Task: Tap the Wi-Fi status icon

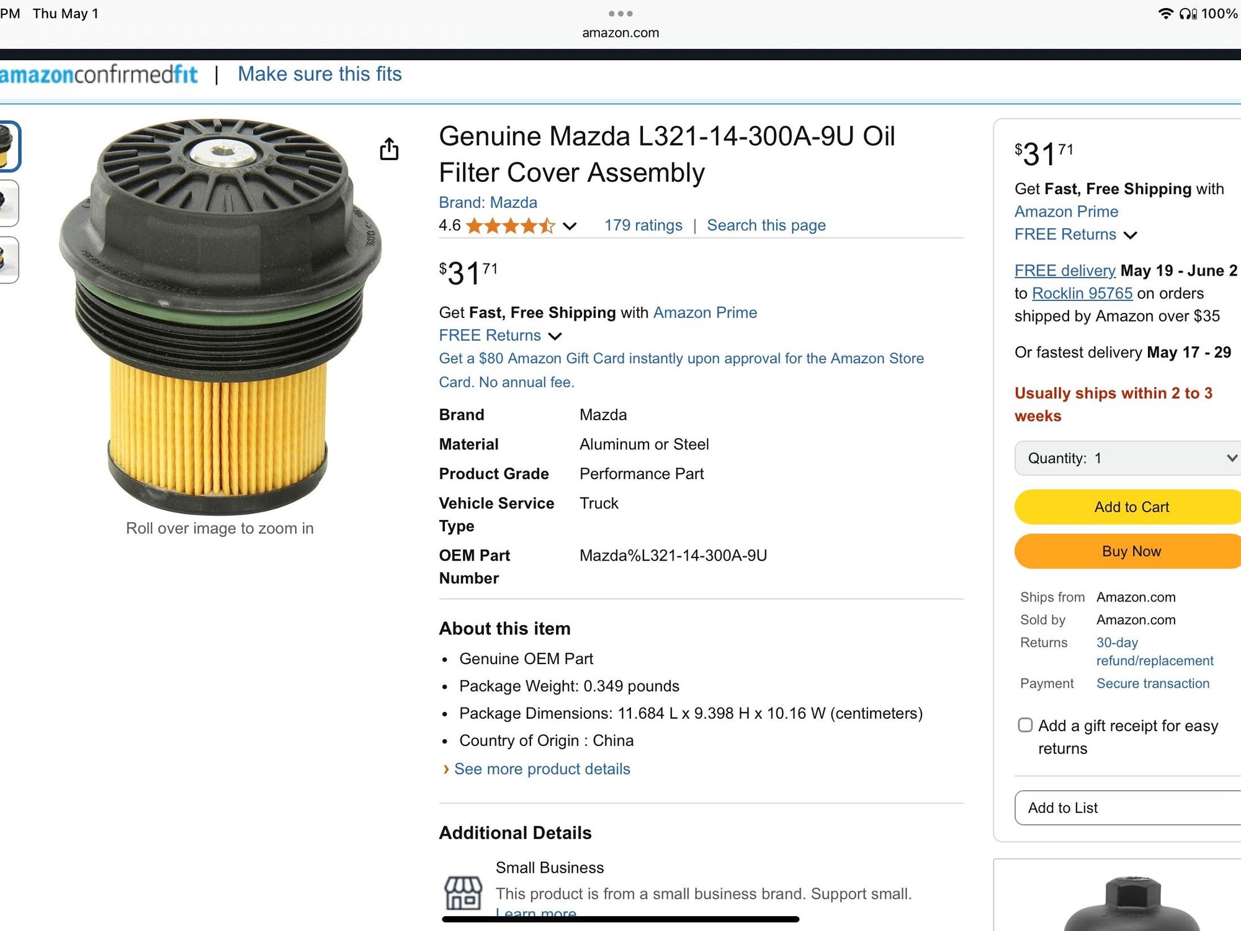Action: click(1165, 14)
